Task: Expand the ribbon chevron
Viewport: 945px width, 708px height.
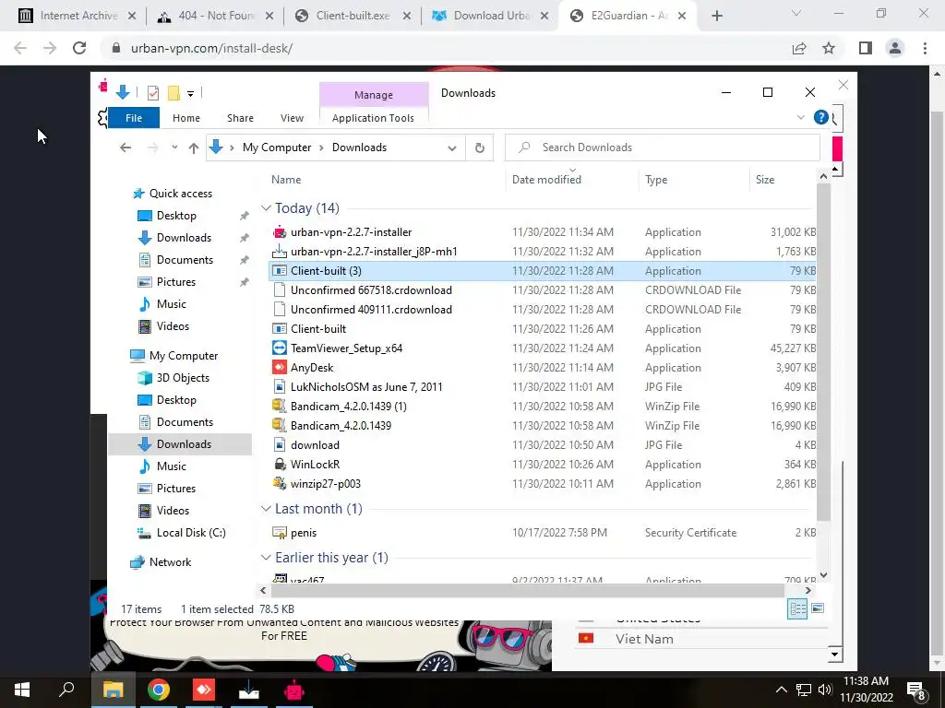Action: click(801, 117)
